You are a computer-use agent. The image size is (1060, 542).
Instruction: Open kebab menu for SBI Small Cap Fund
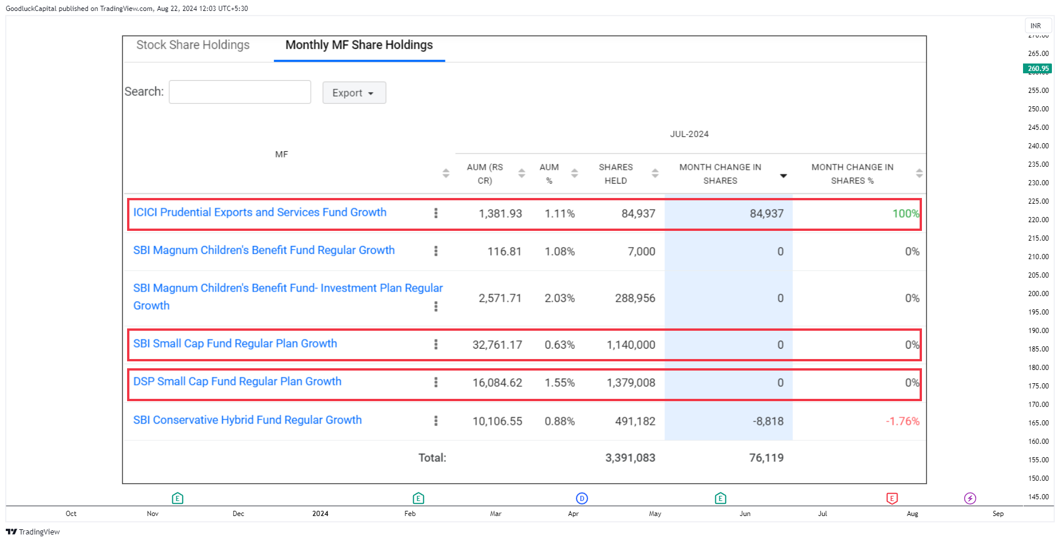tap(436, 345)
